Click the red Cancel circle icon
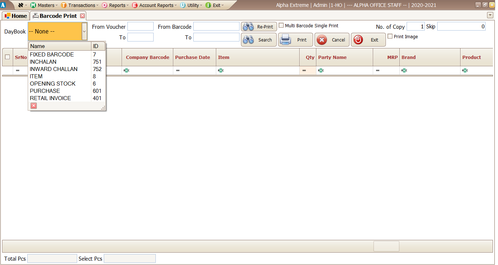498x265 pixels. (323, 40)
